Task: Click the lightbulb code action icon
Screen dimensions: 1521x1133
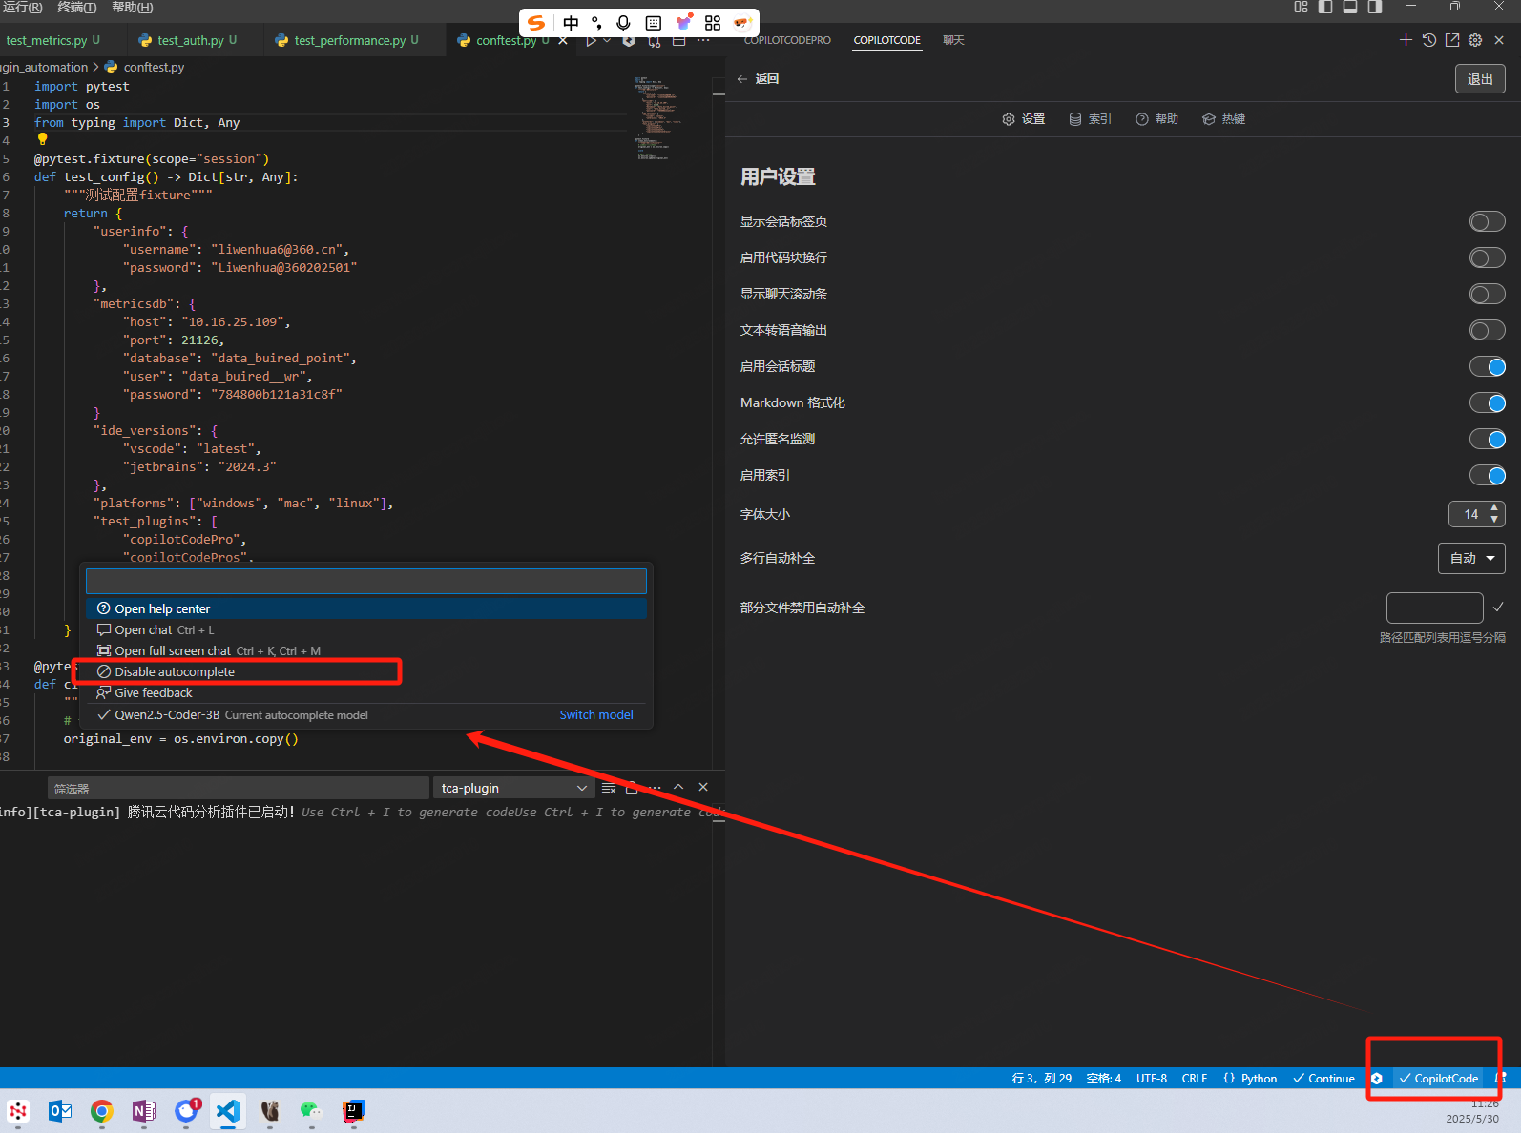Action: click(42, 139)
